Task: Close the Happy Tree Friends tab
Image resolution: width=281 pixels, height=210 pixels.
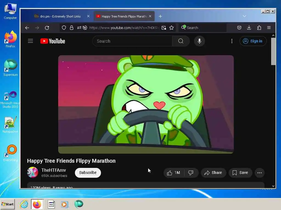Action: coord(150,16)
